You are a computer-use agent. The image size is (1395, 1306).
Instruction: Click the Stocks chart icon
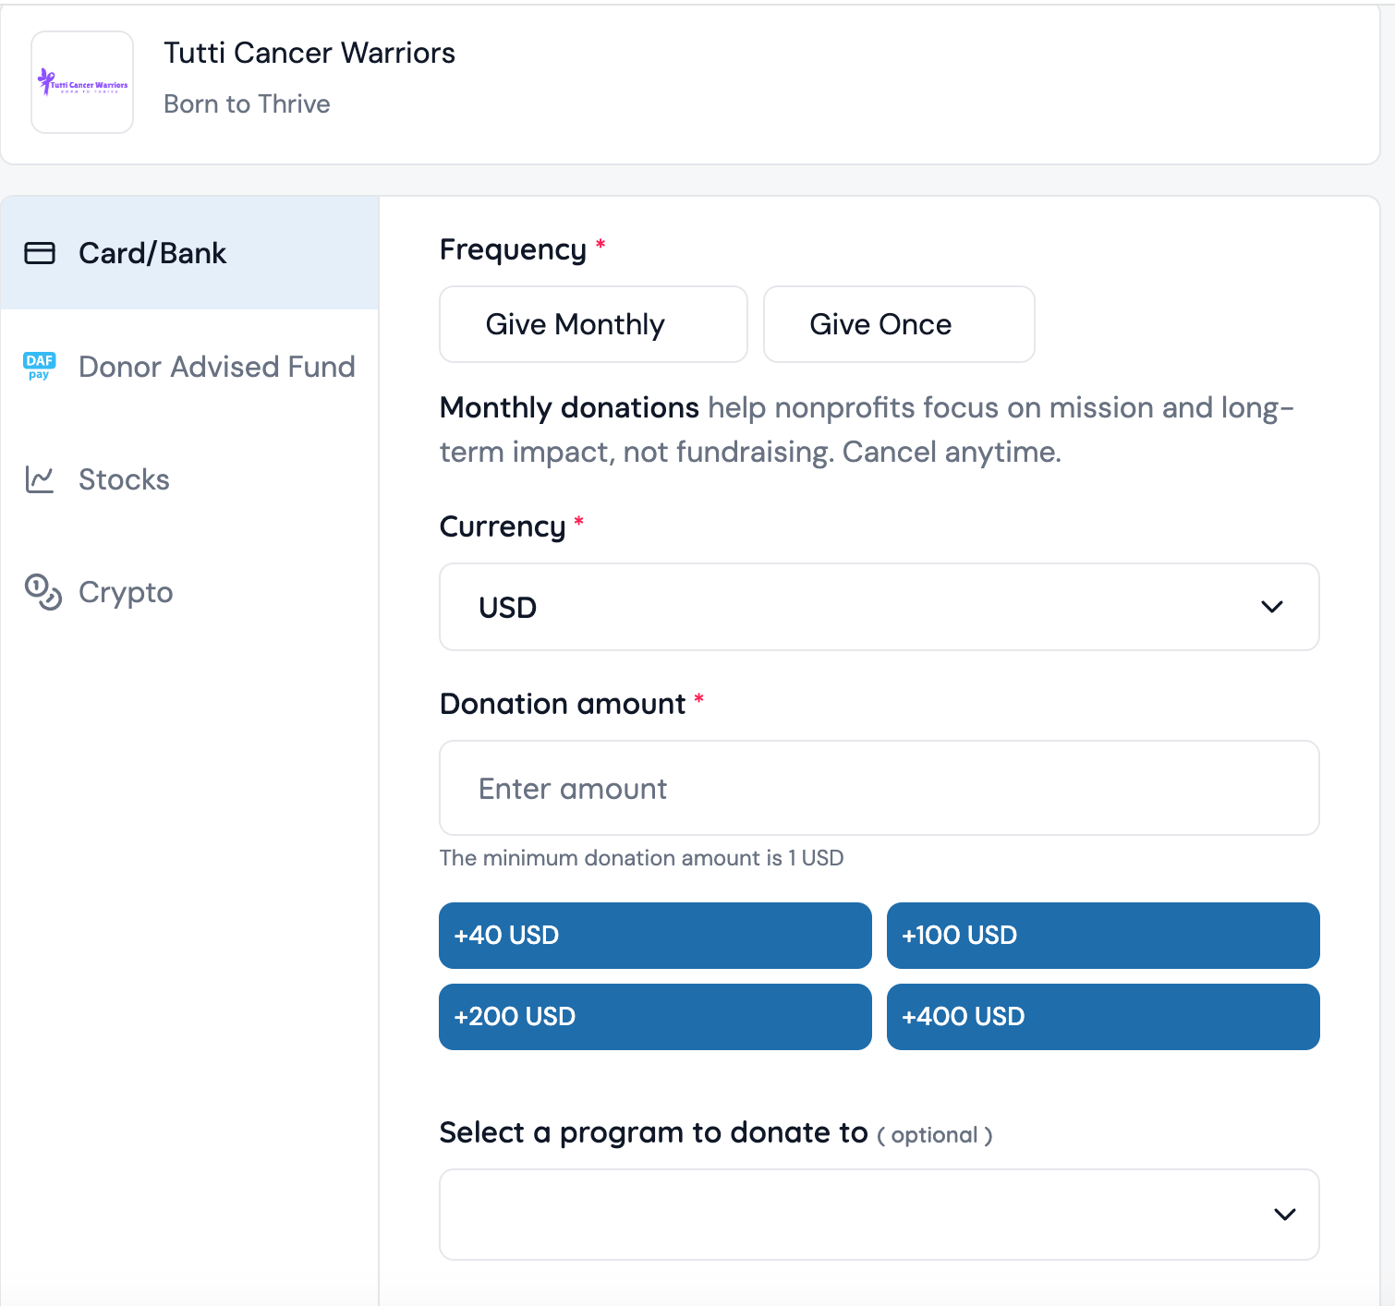pos(40,479)
